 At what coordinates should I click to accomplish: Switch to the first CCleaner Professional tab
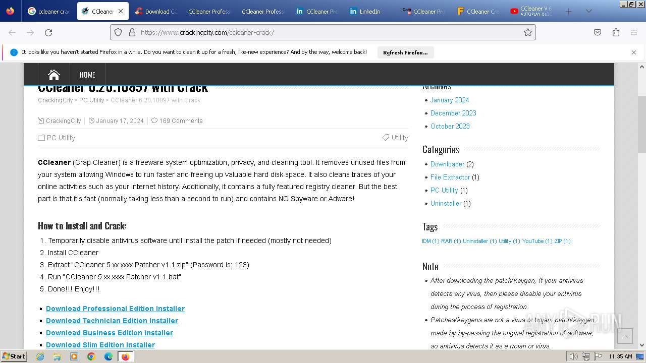[209, 11]
